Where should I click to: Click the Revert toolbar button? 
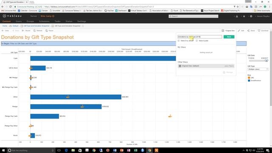pos(26,31)
